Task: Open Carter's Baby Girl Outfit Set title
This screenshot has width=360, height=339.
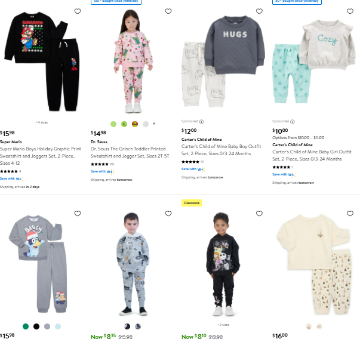Action: pos(312,155)
